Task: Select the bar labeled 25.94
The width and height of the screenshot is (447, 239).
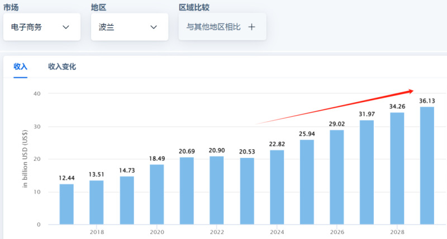Action: pyautogui.click(x=307, y=182)
